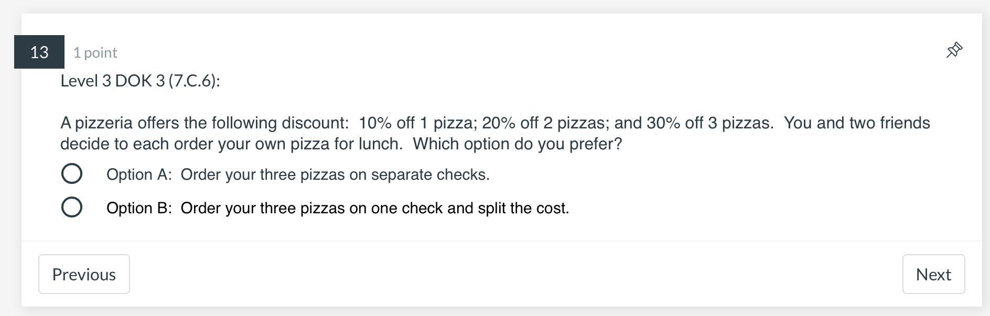Select the Option A radio button
The image size is (990, 316).
coord(72,173)
